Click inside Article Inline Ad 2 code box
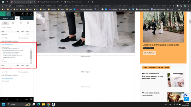Screen dimensions: 191x107 pyautogui.click(x=16, y=56)
